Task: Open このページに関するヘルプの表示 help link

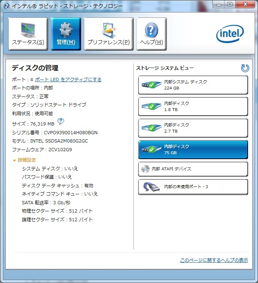Action: 214,260
